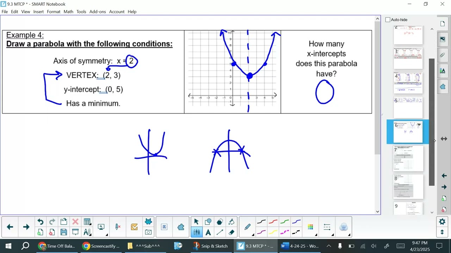This screenshot has width=451, height=253.
Task: Click the sidebar delete page icon
Action: coord(444,210)
